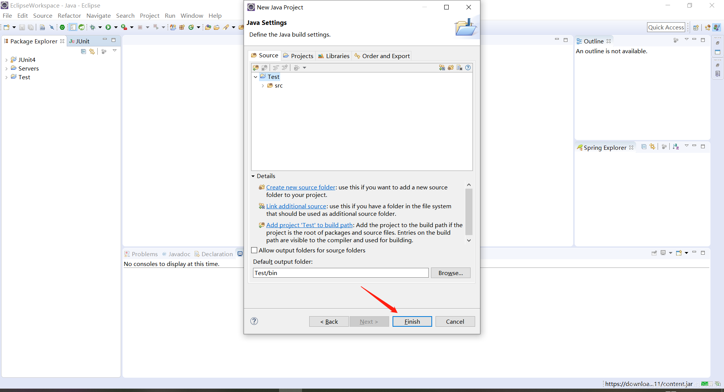Click the New wizard icon in main toolbar
The width and height of the screenshot is (724, 392).
tap(6, 27)
